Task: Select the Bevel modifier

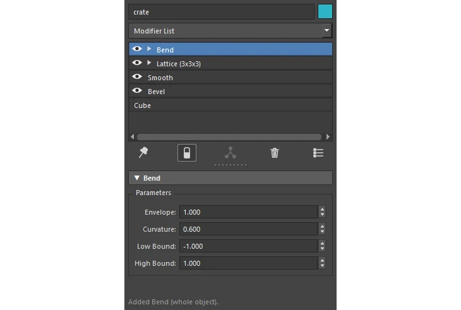Action: click(230, 91)
